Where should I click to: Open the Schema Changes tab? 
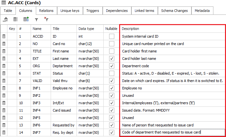(174, 11)
